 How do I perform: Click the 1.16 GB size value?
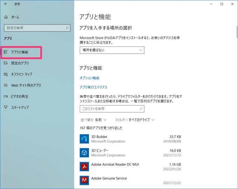pos(175,164)
